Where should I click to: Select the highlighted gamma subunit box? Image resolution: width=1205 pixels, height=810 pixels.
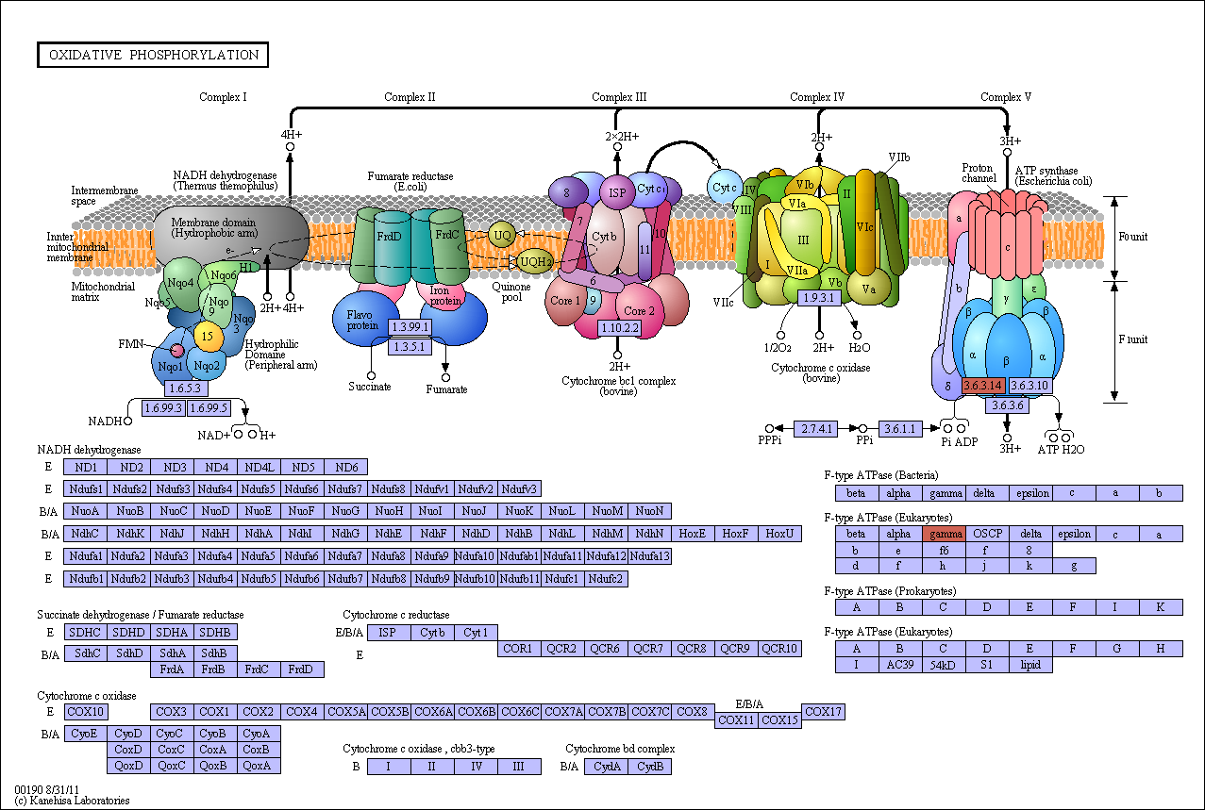944,534
